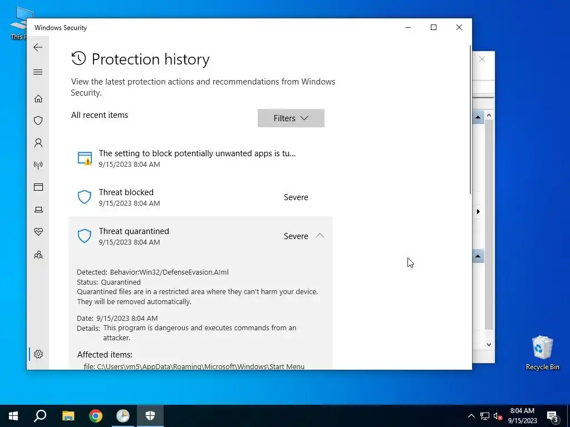Image resolution: width=570 pixels, height=427 pixels.
Task: Open the This PC desktop icon
Action: point(19,22)
